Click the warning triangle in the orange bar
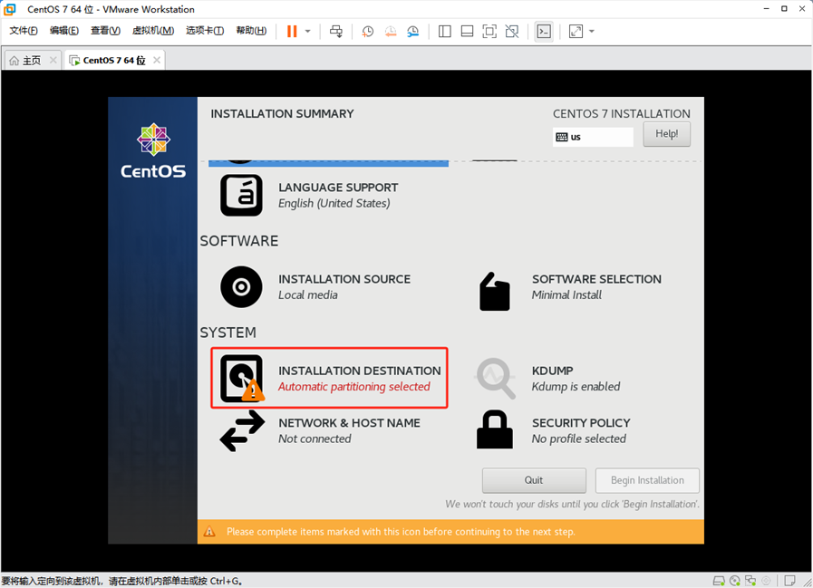This screenshot has width=813, height=588. [x=209, y=532]
